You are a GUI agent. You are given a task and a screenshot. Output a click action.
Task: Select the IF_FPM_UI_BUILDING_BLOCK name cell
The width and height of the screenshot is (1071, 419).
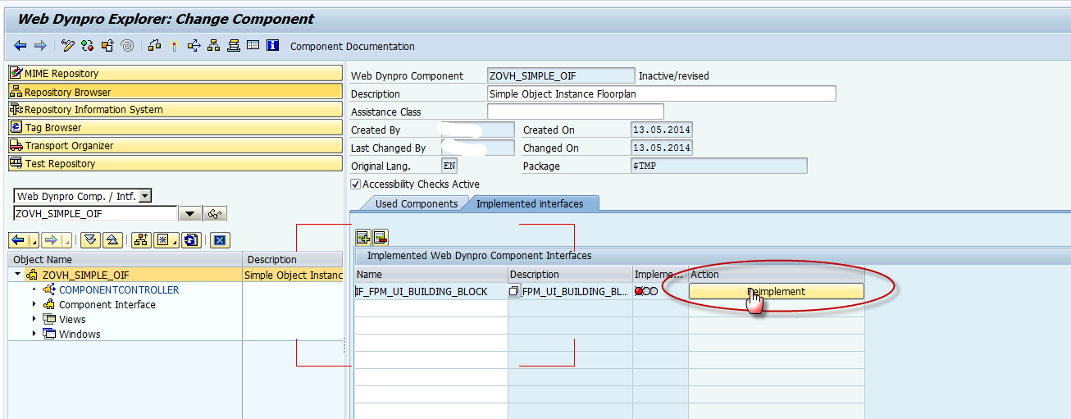431,291
